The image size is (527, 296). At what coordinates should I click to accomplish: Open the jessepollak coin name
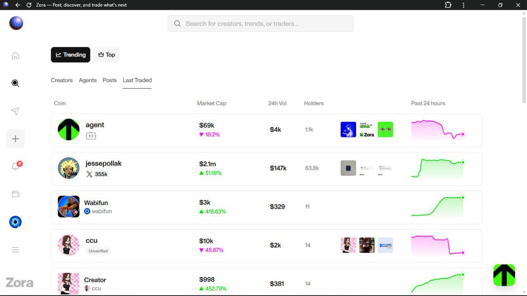[x=104, y=163]
